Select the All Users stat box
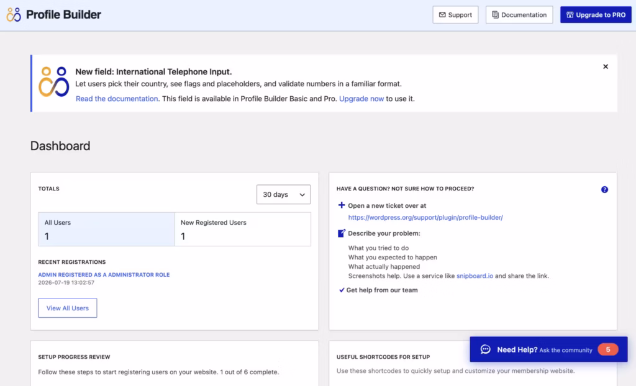Viewport: 636px width, 386px height. point(106,229)
